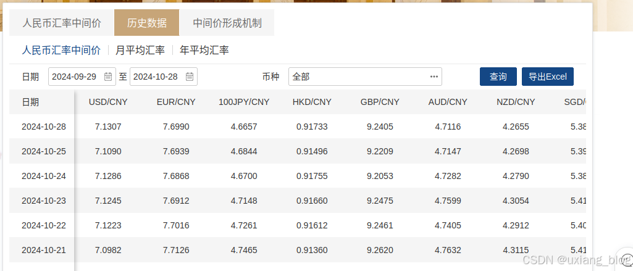The image size is (633, 271).
Task: Click NZD/CNY value 4.3054
Action: 516,201
